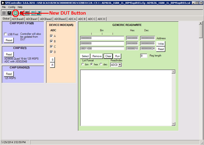204x145 pixels.
Task: Toggle the LSB First checkbox
Action: 5,34
